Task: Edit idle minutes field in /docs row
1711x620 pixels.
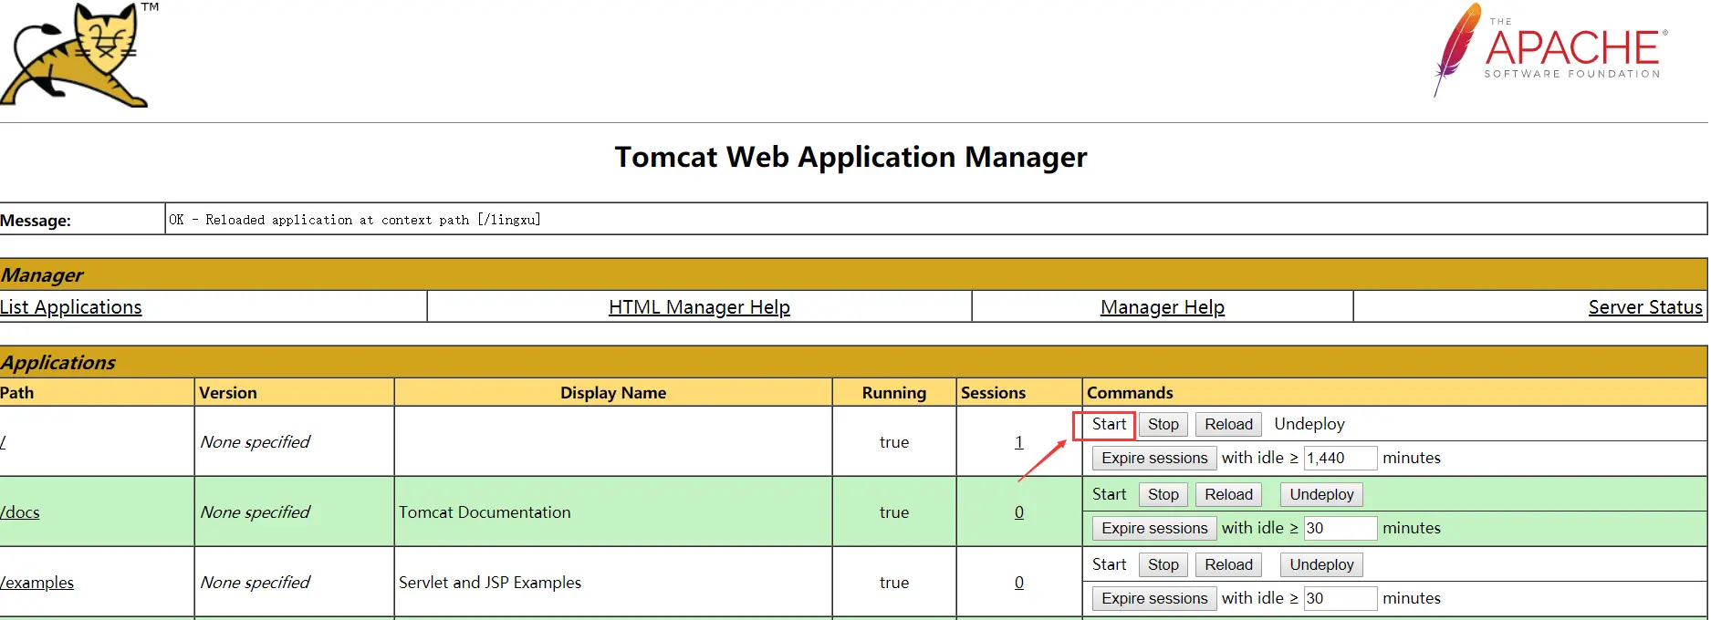Action: (1340, 528)
